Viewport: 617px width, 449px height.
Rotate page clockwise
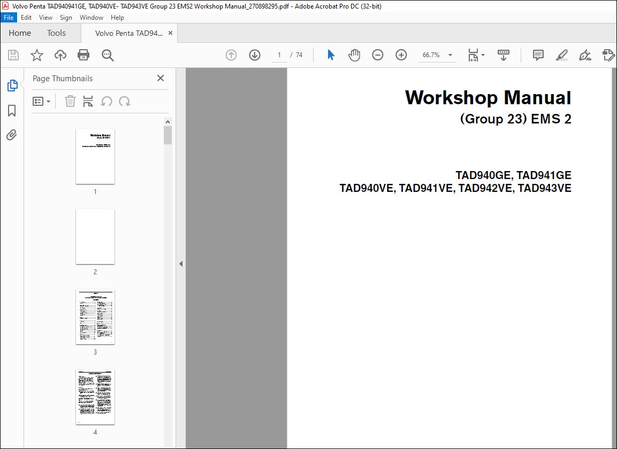click(124, 102)
